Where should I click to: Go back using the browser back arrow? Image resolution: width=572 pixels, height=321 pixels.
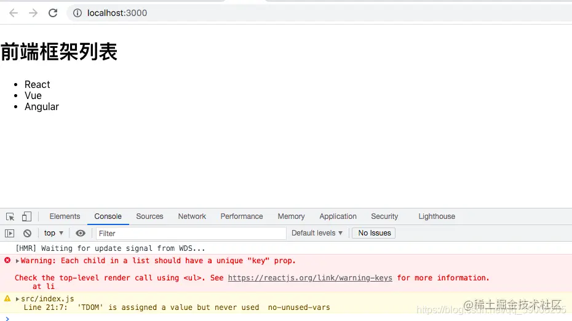tap(14, 13)
